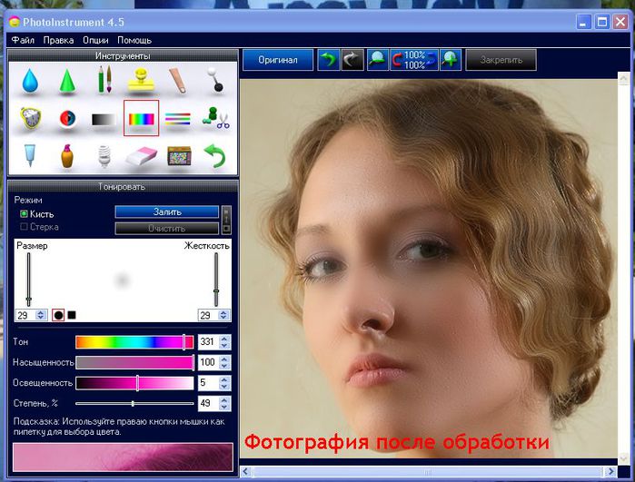Select the pink Eraser tool
This screenshot has width=635, height=482.
[141, 156]
